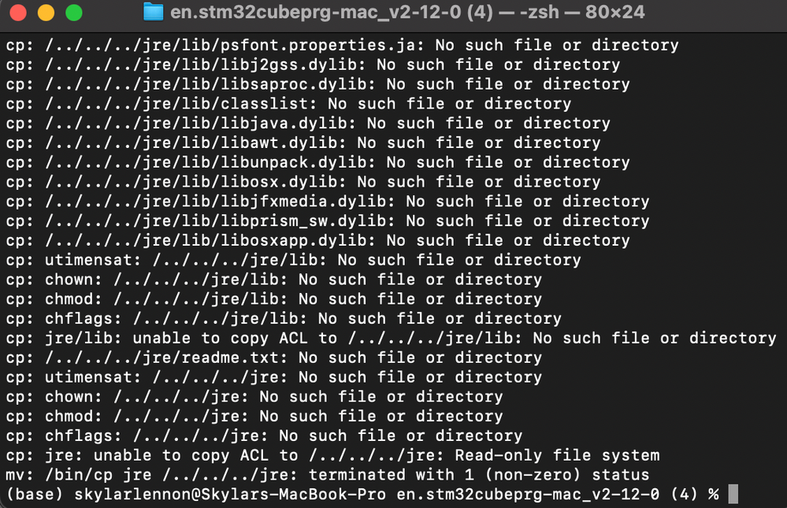Click the libprism_sw.dylib error line
The width and height of the screenshot is (787, 508).
pyautogui.click(x=328, y=221)
